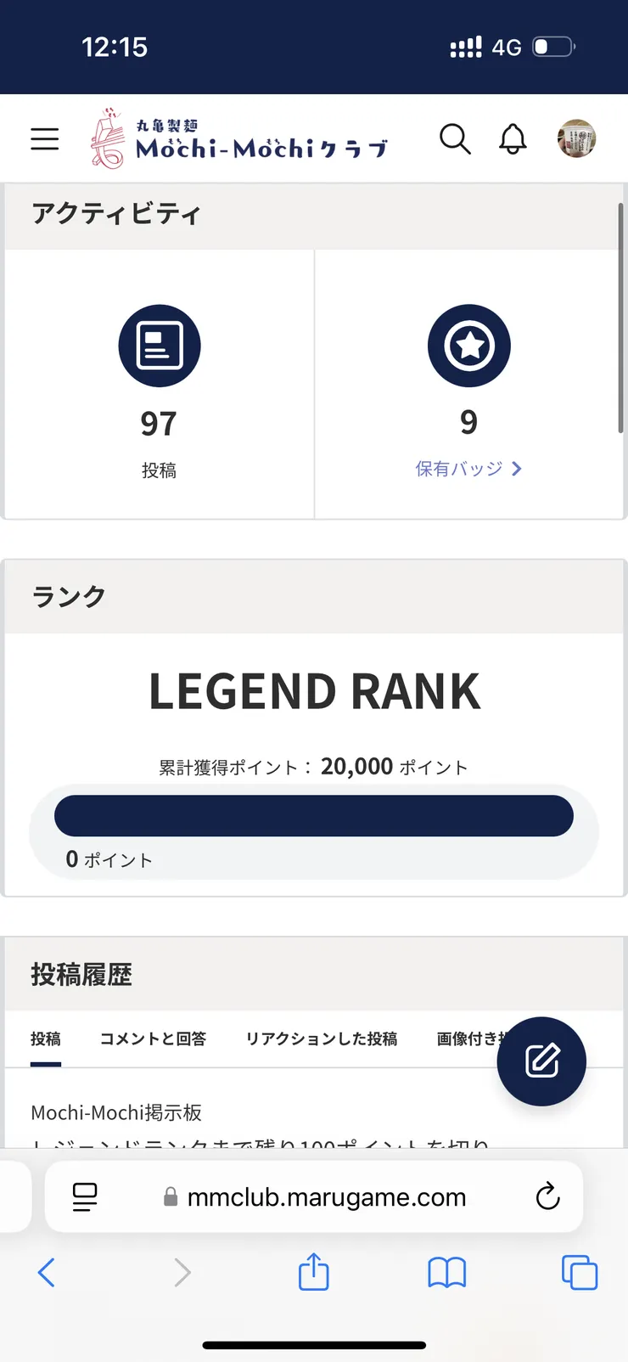Screen dimensions: 628x1362
Task: Switch to リアクションした投稿 tab
Action: pyautogui.click(x=322, y=1038)
